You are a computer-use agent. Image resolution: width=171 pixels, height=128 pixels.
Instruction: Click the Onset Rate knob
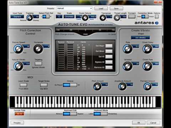[147, 66]
